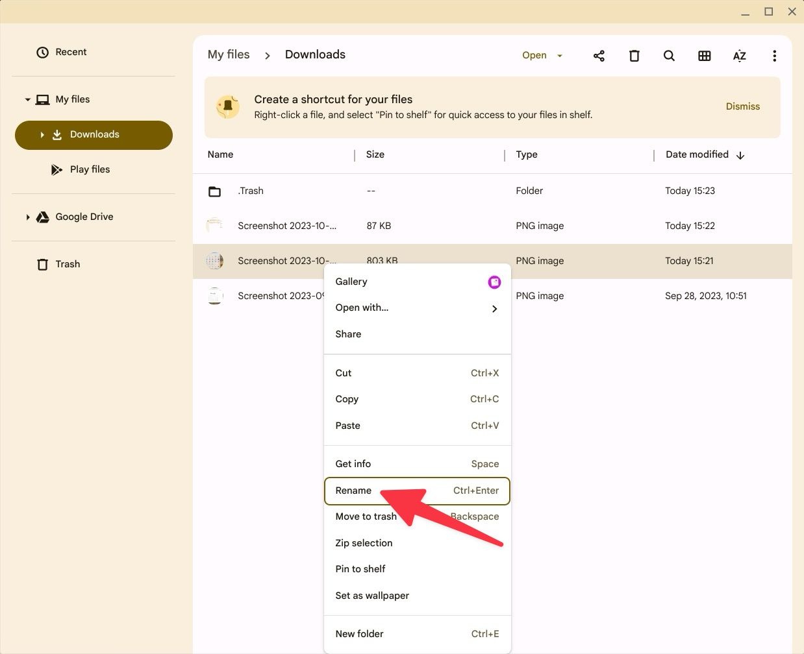The image size is (804, 654).
Task: Reverse sorting via the Date modified arrow
Action: tap(740, 155)
